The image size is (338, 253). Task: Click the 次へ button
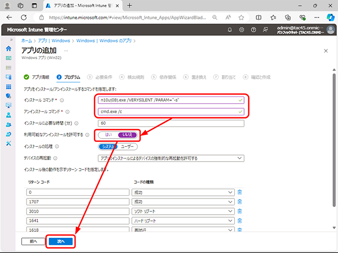(x=61, y=241)
